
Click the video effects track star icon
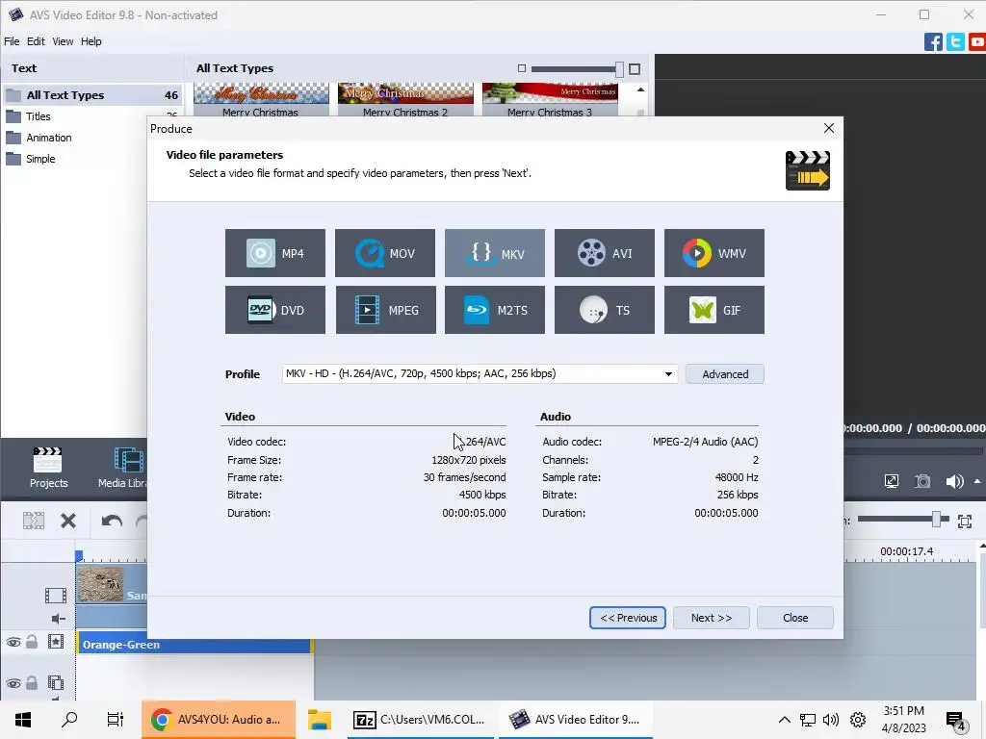pyautogui.click(x=55, y=642)
